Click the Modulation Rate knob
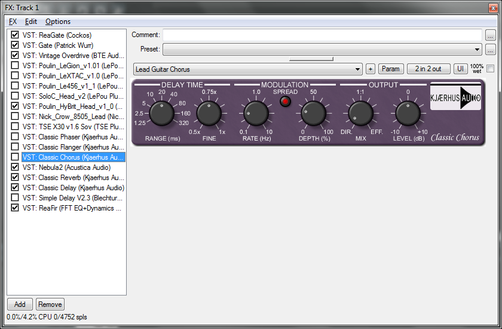Screen dimensions: 502x329 pyautogui.click(x=255, y=113)
